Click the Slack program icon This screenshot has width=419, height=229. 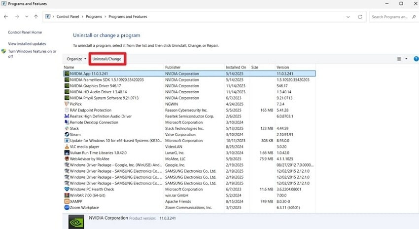pyautogui.click(x=67, y=128)
